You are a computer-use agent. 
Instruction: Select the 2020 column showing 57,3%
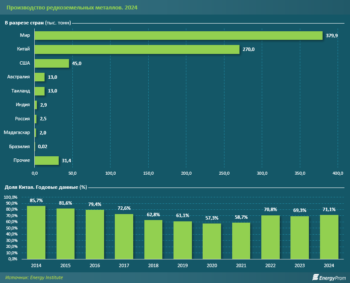[x=212, y=241]
